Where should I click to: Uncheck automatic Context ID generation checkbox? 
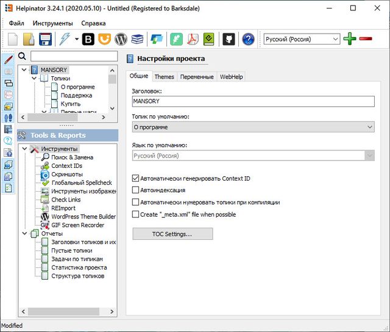click(x=136, y=179)
